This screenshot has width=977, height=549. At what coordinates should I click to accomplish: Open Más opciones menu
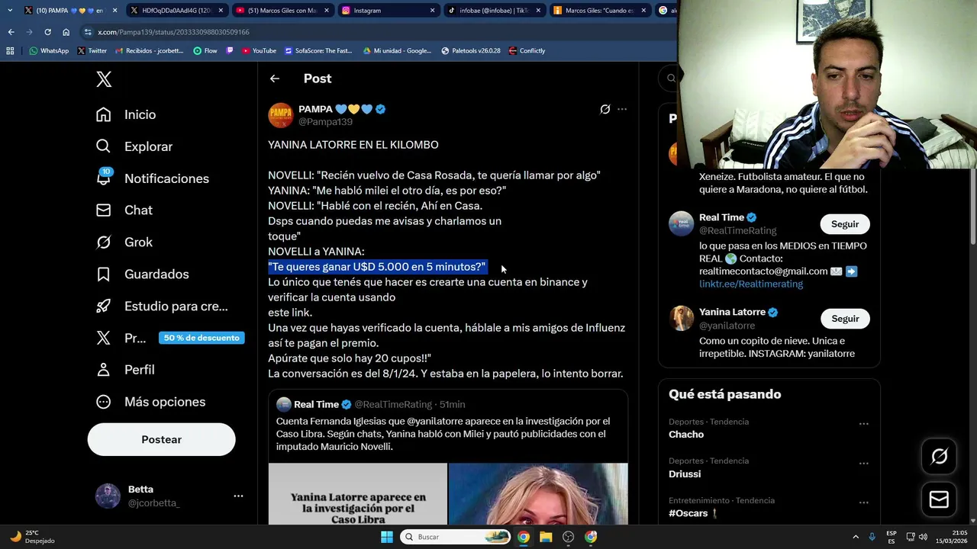pos(150,402)
